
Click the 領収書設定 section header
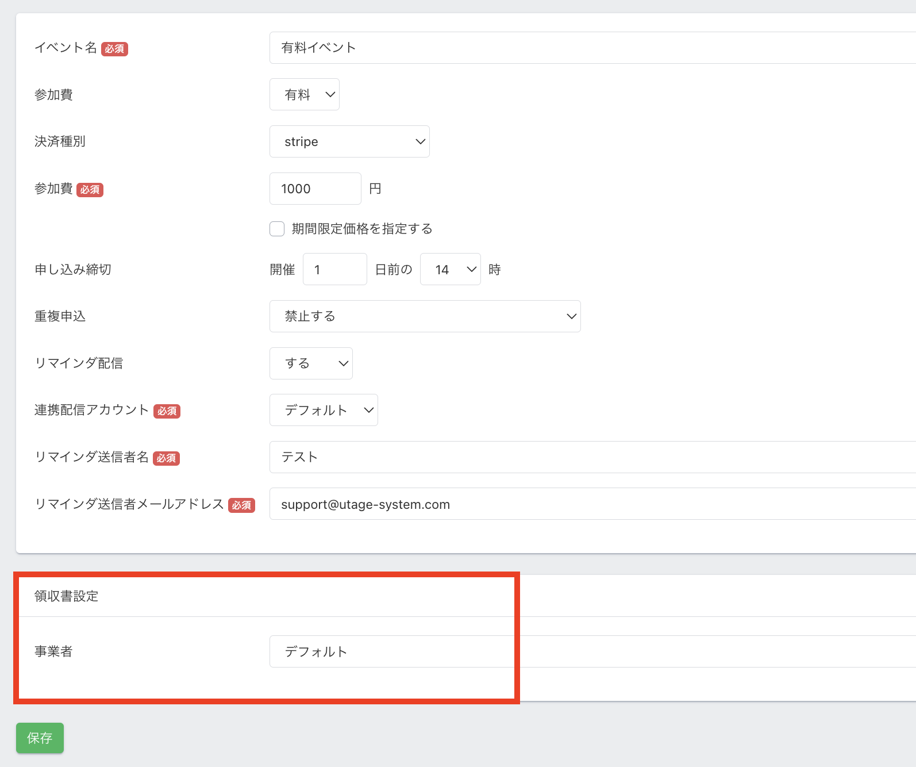coord(67,596)
